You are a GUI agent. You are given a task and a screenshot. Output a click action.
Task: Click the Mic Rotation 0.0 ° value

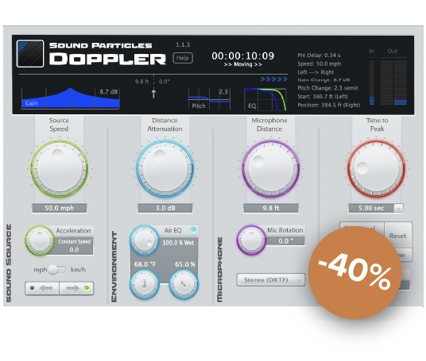point(285,241)
